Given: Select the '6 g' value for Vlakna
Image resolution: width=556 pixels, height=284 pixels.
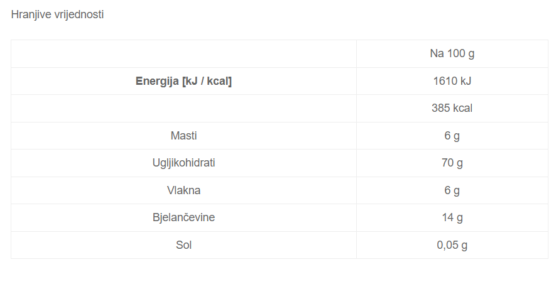Looking at the screenshot, I should (452, 190).
